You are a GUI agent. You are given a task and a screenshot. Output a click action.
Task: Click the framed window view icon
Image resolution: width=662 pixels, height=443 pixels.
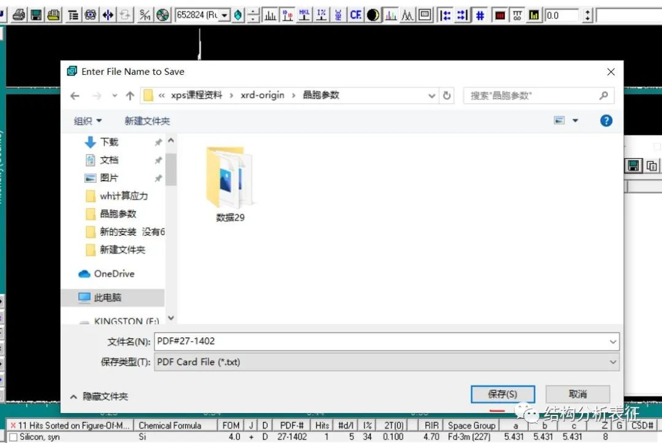[425, 15]
